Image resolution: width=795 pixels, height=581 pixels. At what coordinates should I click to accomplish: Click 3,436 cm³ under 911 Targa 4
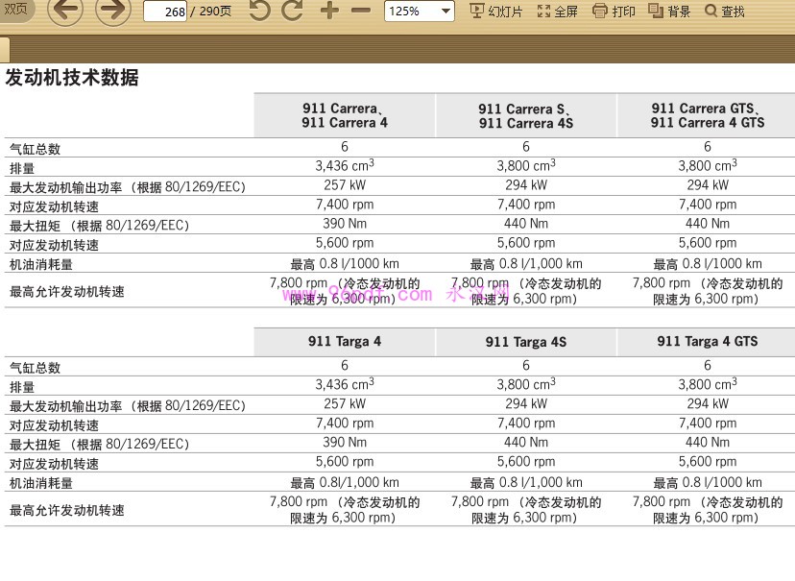345,384
